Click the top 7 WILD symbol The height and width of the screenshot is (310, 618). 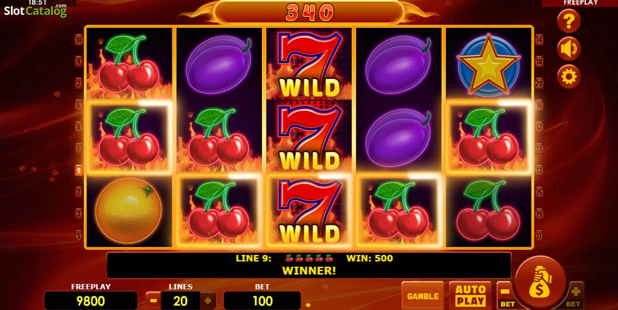(309, 64)
